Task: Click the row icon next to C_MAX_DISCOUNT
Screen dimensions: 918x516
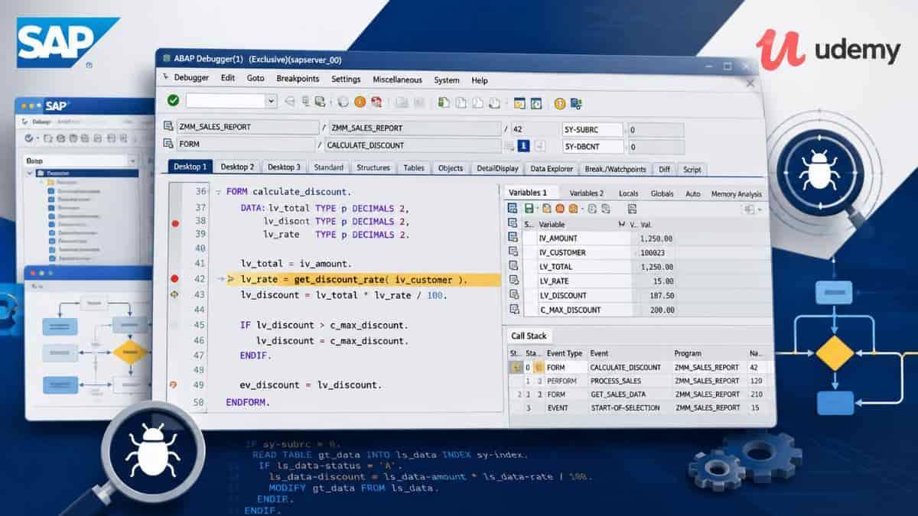Action: (x=513, y=310)
